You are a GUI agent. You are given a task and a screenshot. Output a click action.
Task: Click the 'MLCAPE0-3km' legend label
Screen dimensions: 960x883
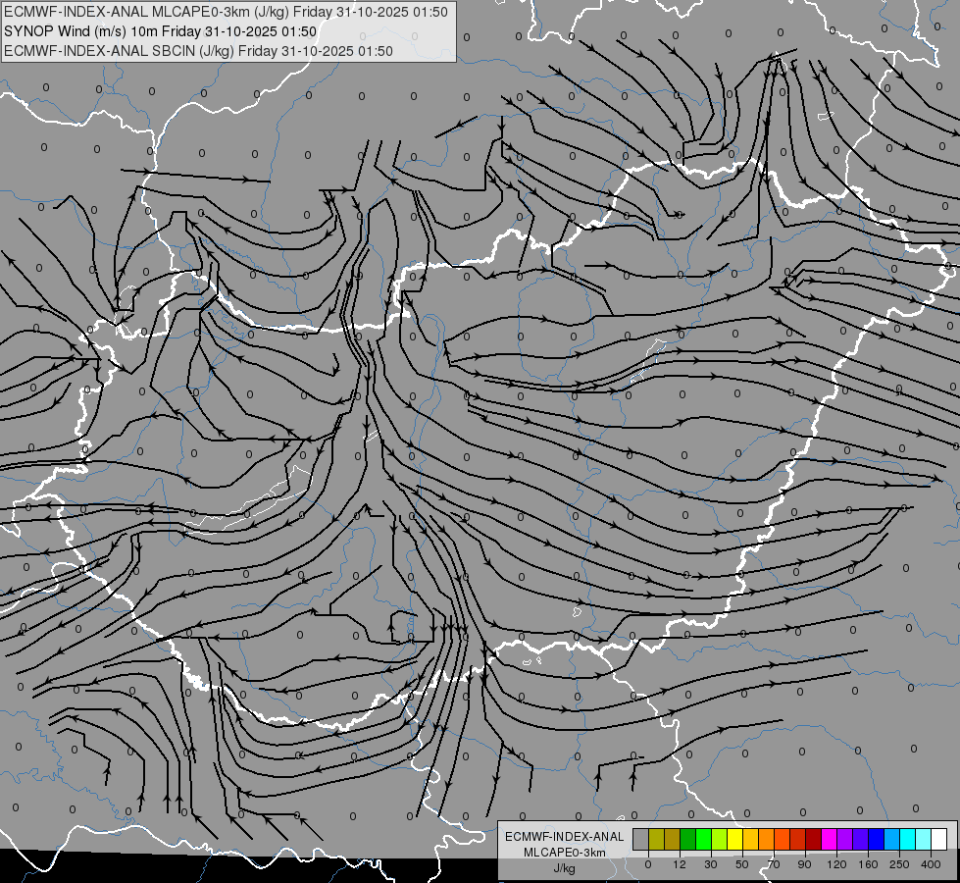click(x=565, y=853)
